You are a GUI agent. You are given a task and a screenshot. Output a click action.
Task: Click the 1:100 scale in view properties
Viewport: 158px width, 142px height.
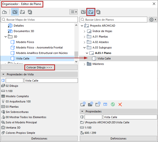(9, 91)
